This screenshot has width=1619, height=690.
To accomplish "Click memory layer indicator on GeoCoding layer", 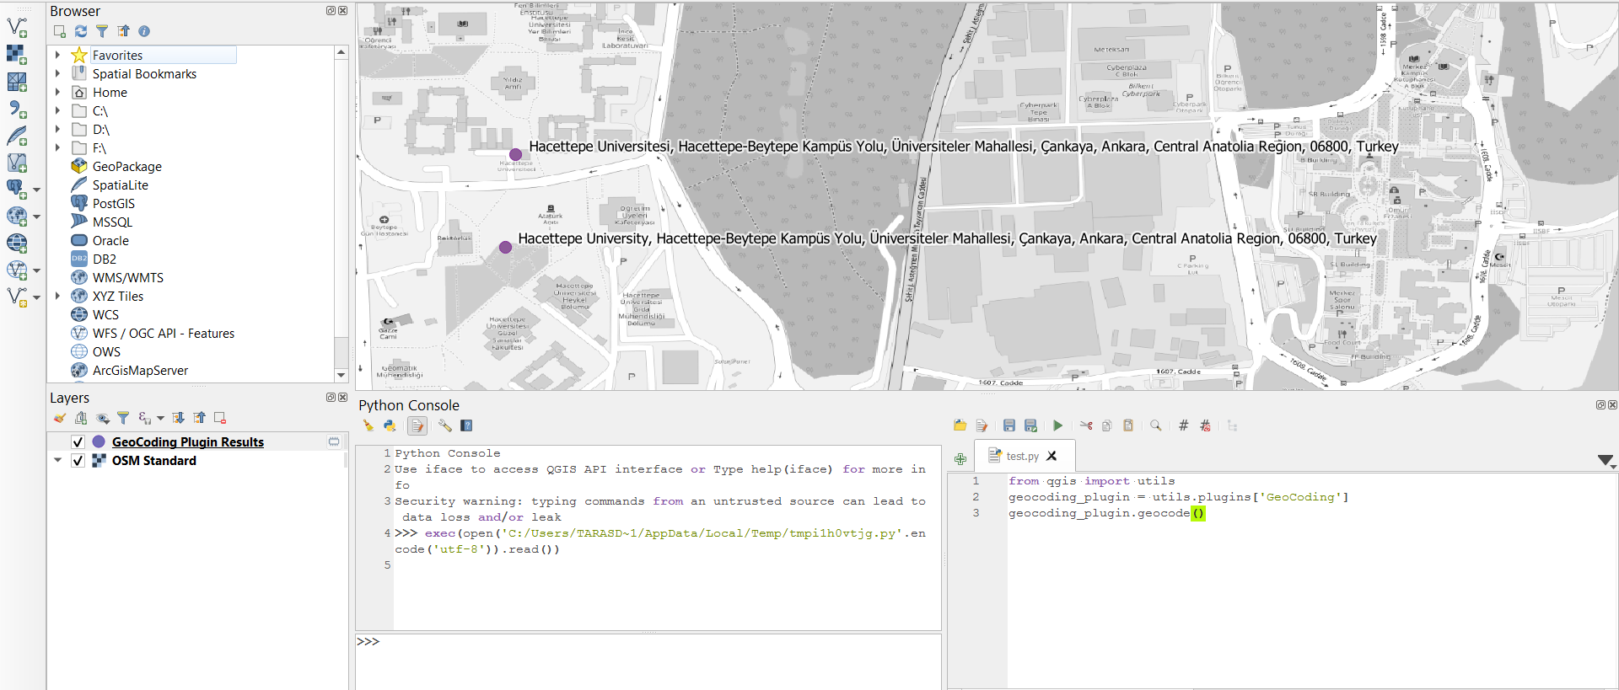I will tap(334, 441).
